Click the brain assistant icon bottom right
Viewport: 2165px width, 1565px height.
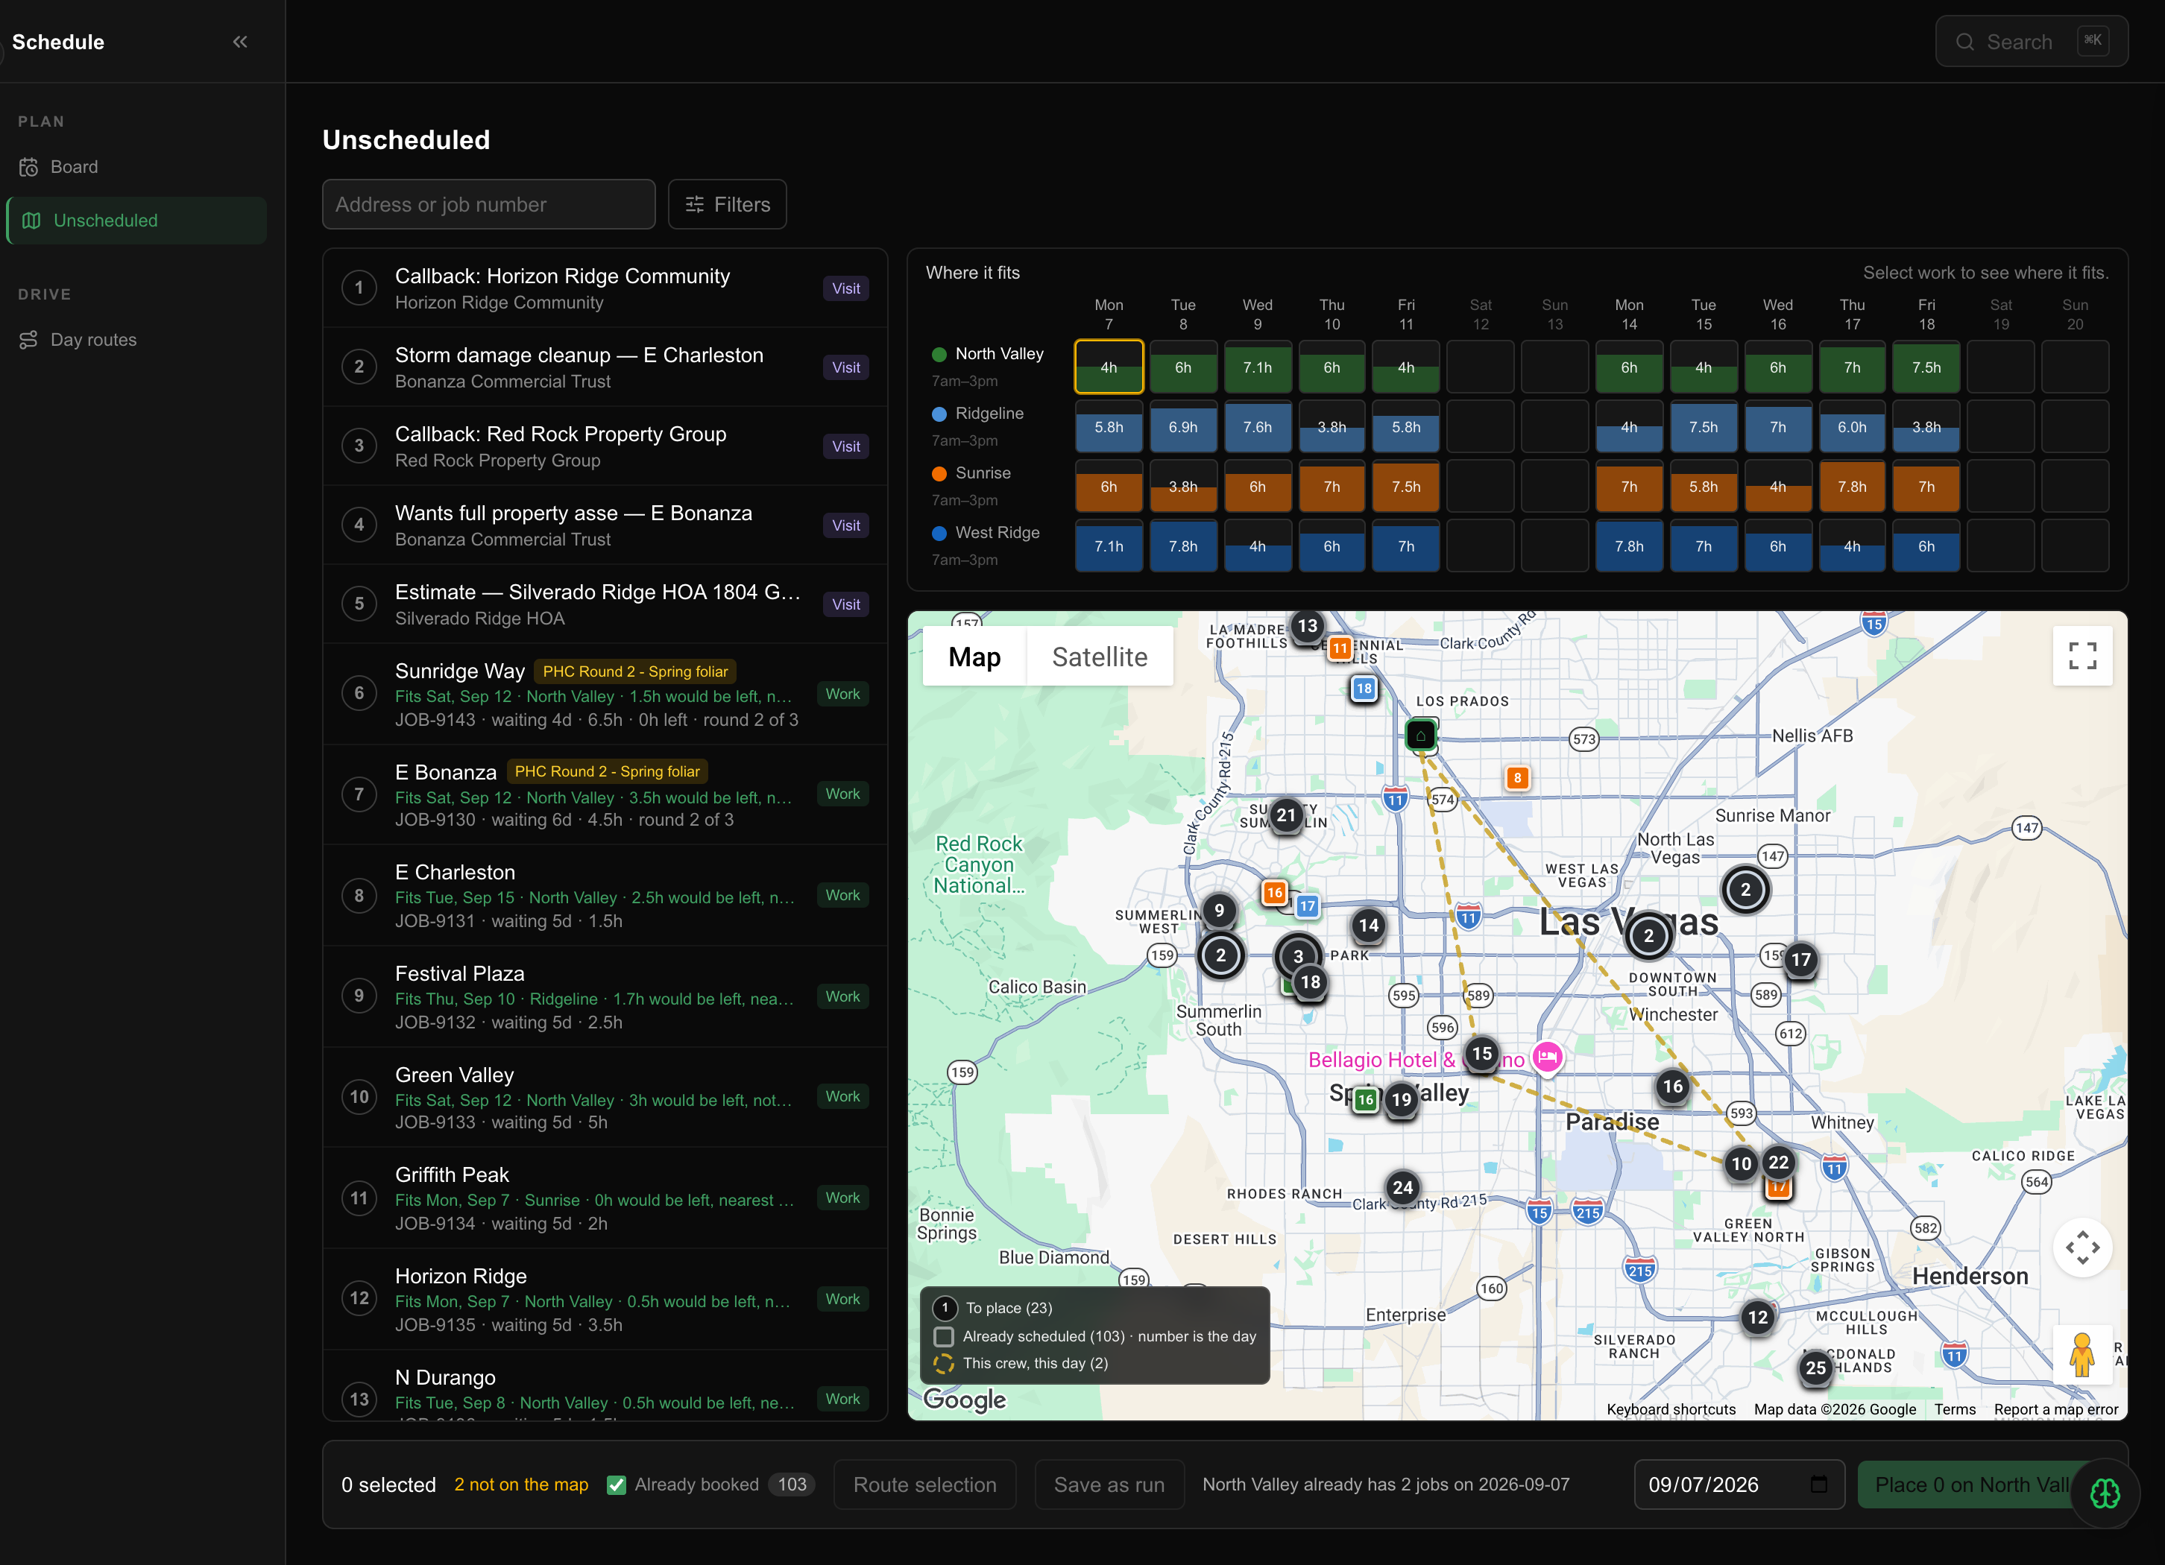point(2105,1493)
